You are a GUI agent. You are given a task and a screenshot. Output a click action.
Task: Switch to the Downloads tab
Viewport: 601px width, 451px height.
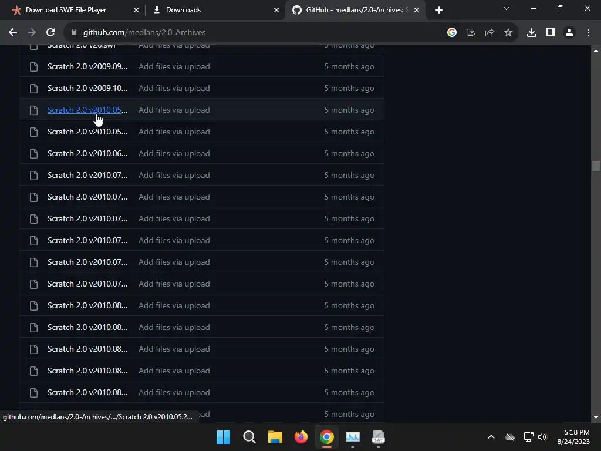pos(215,10)
